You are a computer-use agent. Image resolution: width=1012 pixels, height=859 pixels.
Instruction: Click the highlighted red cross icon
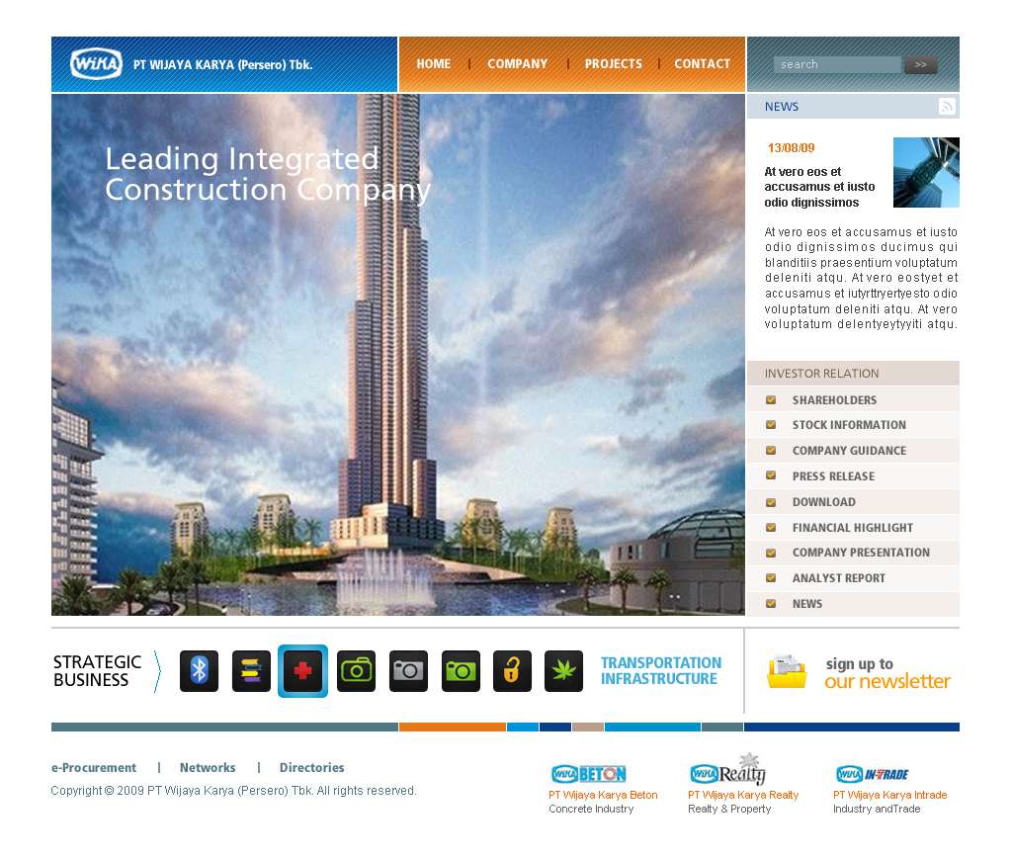coord(302,671)
